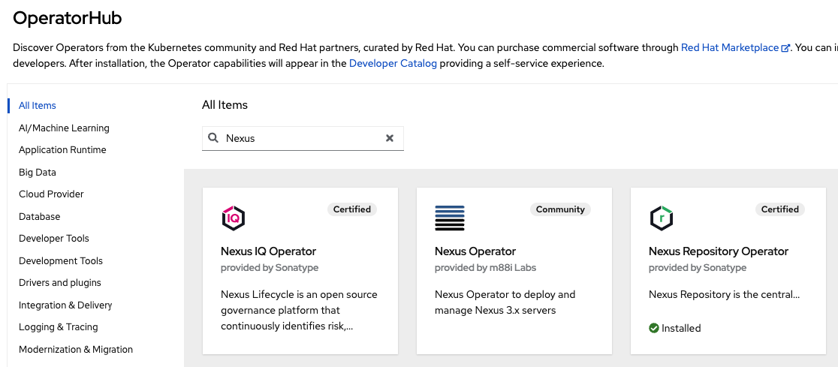Screen dimensions: 838x367
Task: Click the Nexus Operator striped logo
Action: click(x=450, y=218)
